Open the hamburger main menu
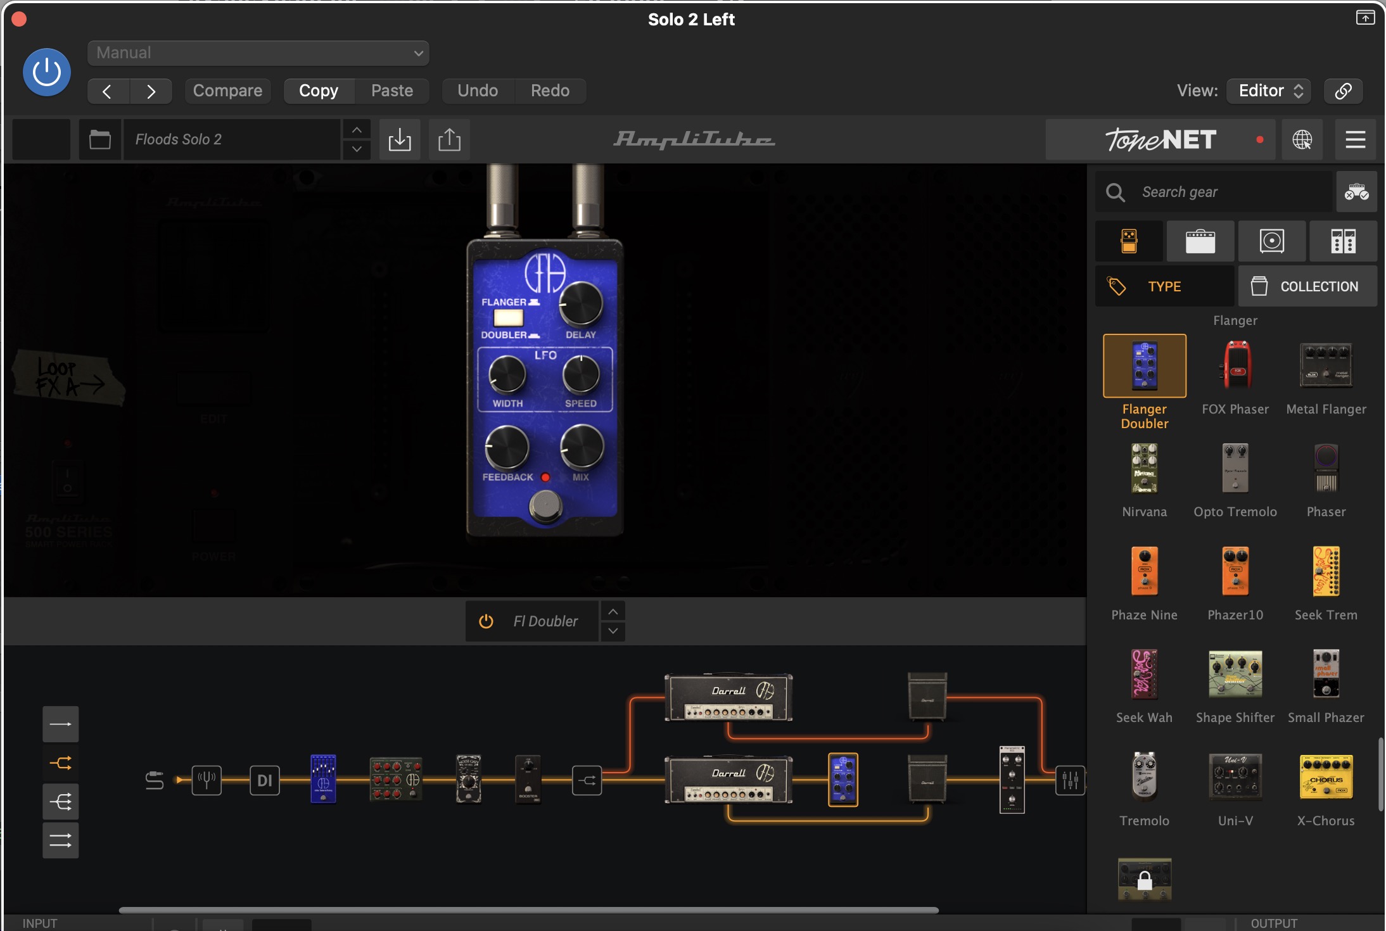Screen dimensions: 1386x931 (1355, 139)
